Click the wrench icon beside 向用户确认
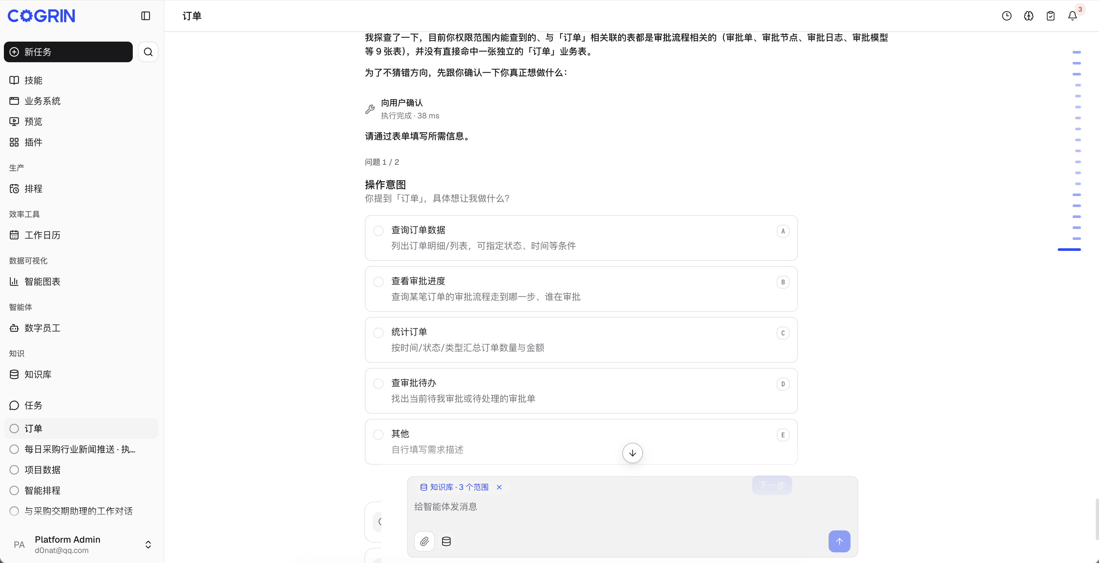The width and height of the screenshot is (1099, 563). pos(370,109)
